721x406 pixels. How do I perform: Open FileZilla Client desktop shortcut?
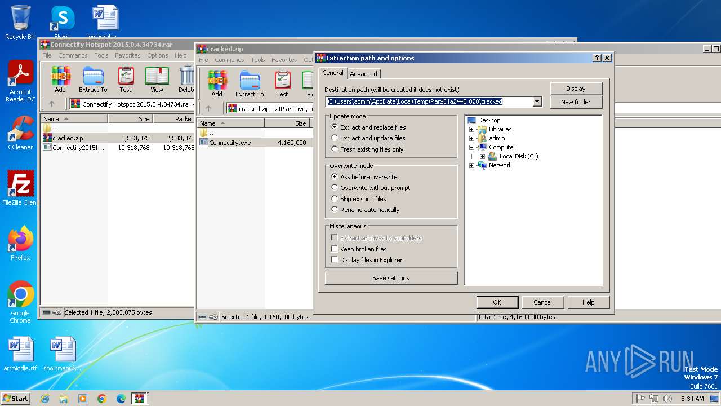[21, 188]
